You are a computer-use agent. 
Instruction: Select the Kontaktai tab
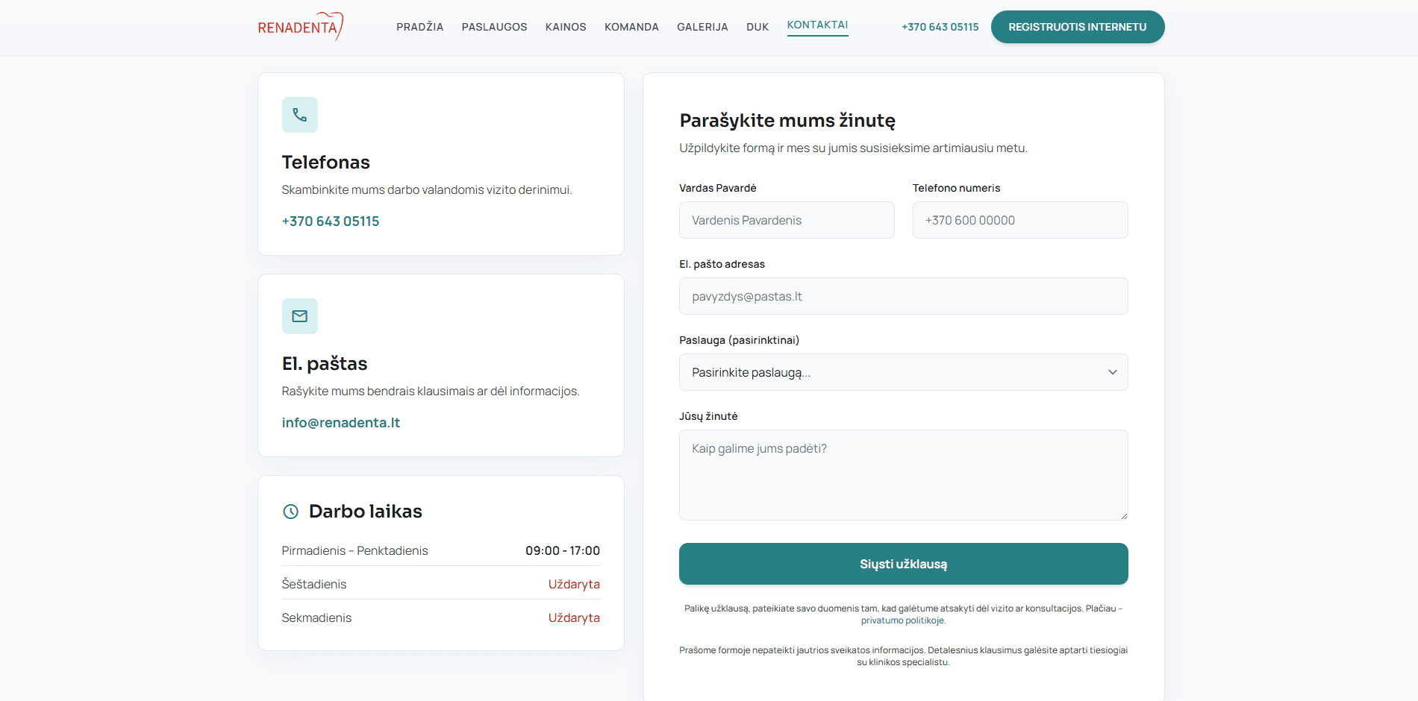pyautogui.click(x=818, y=25)
